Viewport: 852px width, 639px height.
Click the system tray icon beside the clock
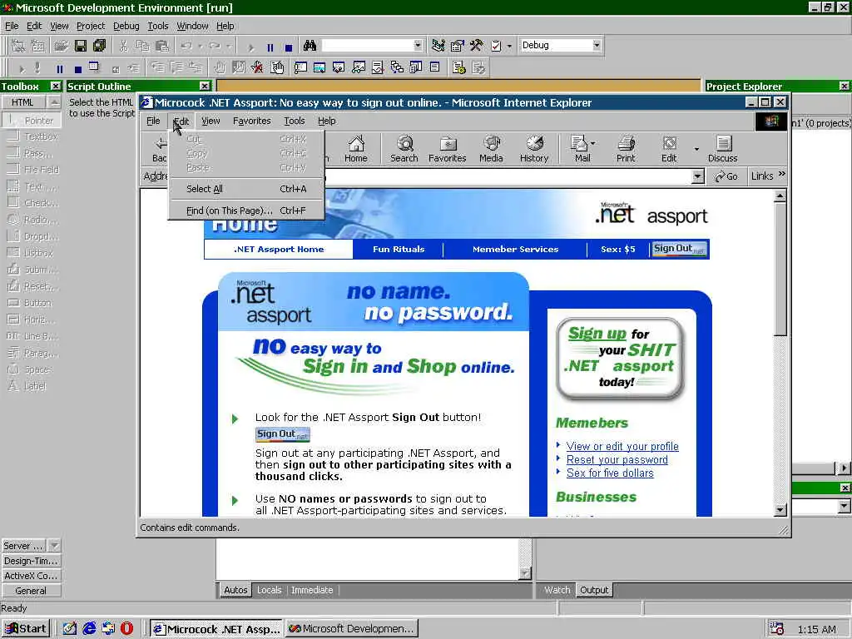coord(776,629)
